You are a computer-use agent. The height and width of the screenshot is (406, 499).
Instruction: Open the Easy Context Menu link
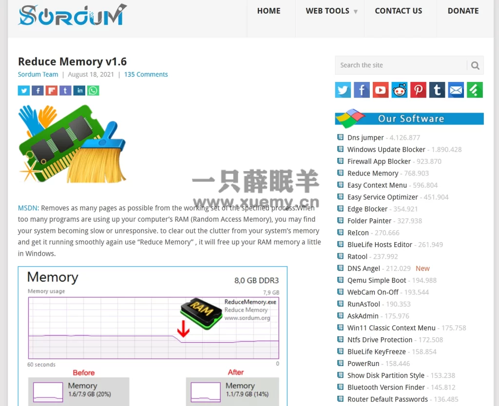click(377, 185)
